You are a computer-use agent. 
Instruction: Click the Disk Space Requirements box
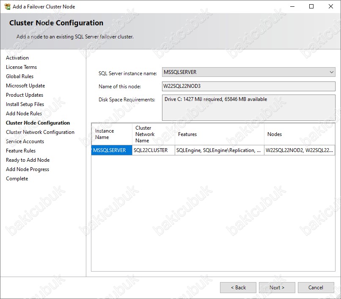[248, 108]
